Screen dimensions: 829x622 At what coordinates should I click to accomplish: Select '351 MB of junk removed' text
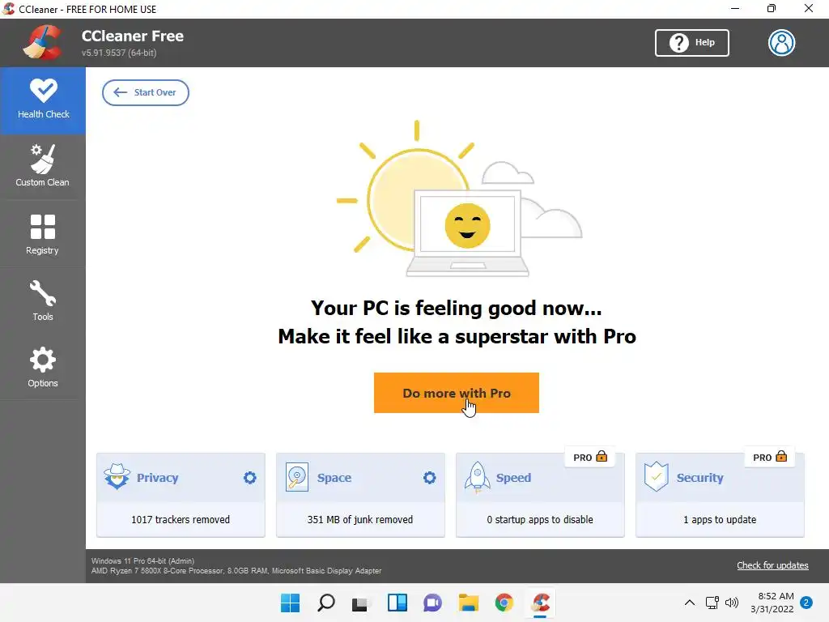[x=360, y=519]
